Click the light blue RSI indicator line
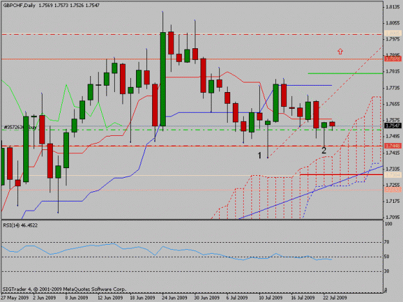403x302 pixels. pos(166,253)
